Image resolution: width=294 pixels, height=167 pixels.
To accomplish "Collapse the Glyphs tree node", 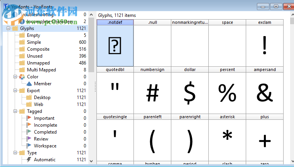I will 8,28.
